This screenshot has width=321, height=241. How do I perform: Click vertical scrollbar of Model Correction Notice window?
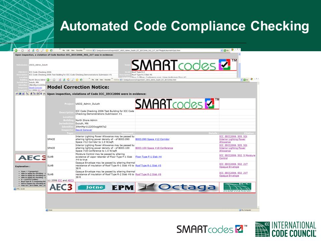coord(258,146)
